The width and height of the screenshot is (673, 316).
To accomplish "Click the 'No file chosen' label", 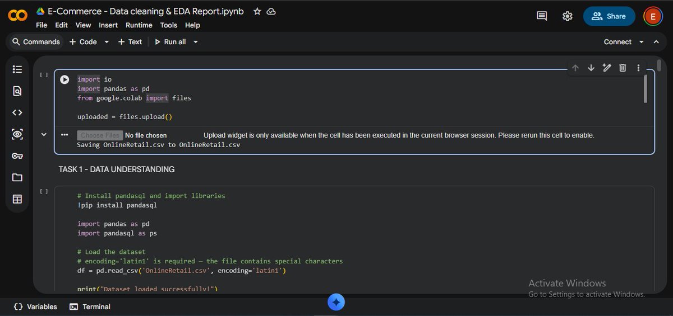I will pyautogui.click(x=146, y=135).
